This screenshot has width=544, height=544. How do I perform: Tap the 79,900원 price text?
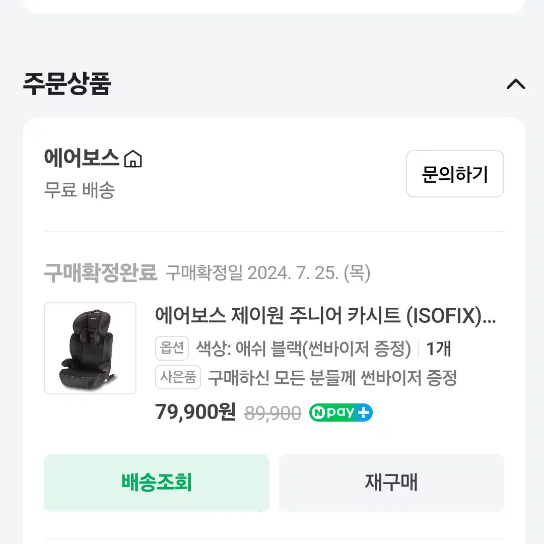195,412
